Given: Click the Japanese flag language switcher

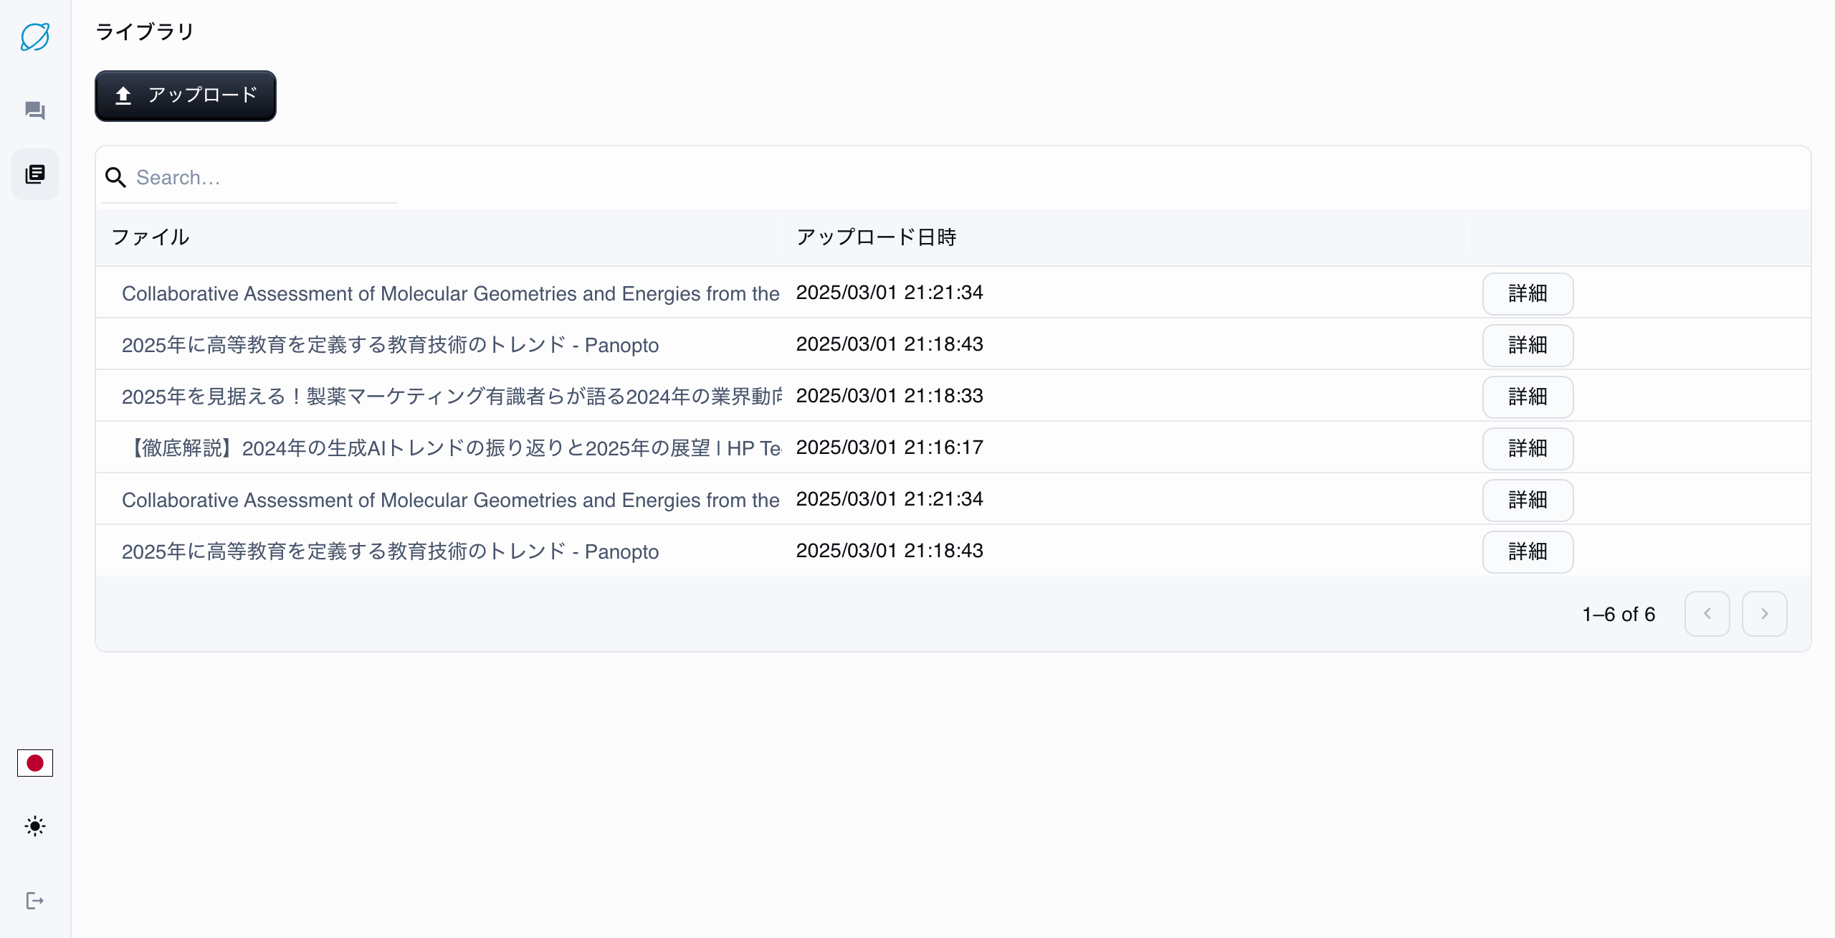Looking at the screenshot, I should tap(34, 763).
